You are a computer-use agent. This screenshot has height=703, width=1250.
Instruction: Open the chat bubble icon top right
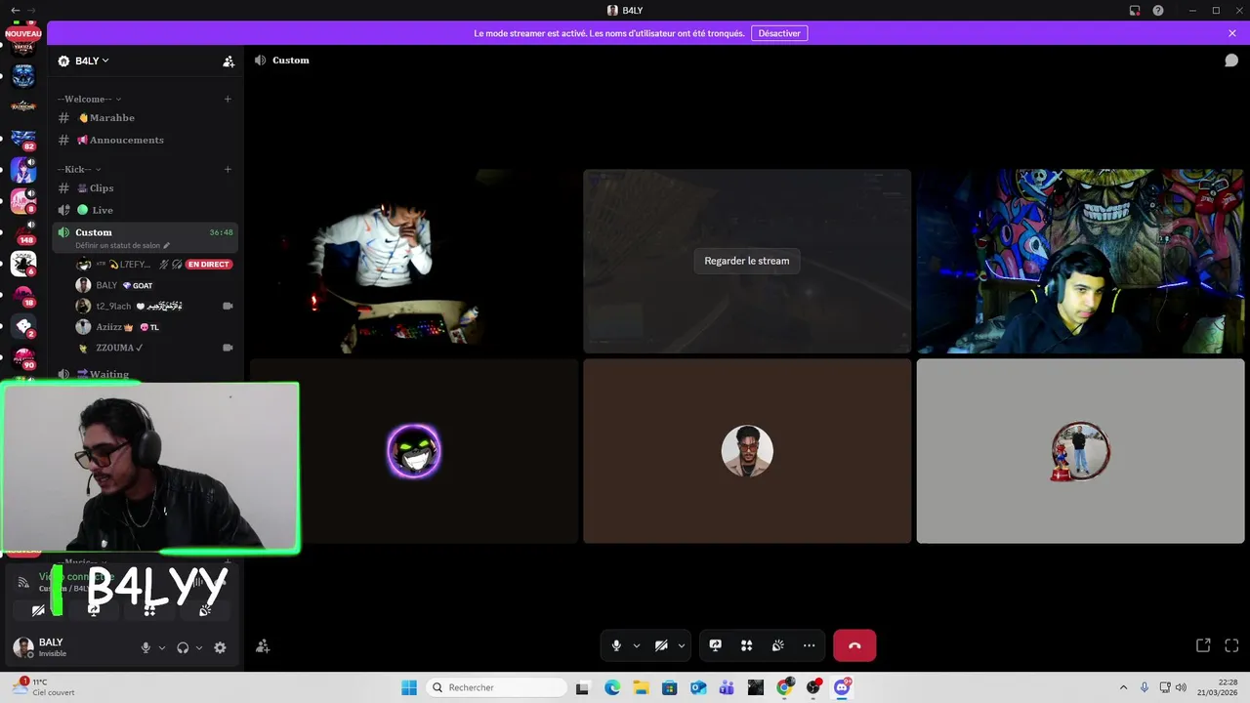click(1231, 61)
